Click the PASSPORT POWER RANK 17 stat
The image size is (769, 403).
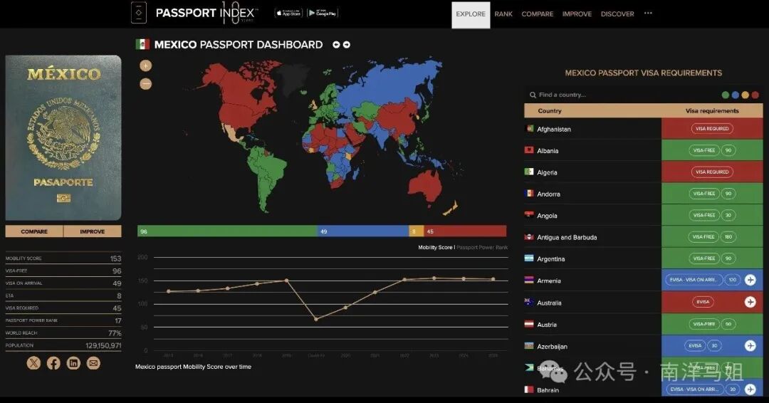pos(63,320)
